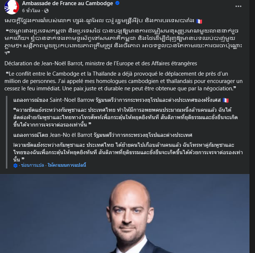Screen dimensions: 255x253
Task: Hide the translation via ซ่อนการแปล
Action: coord(32,165)
